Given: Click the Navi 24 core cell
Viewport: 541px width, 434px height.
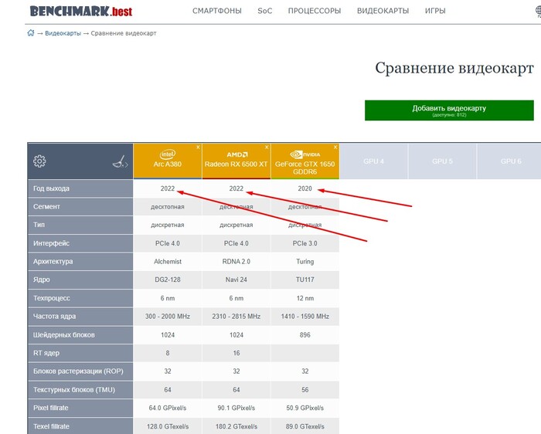Looking at the screenshot, I should coord(236,280).
